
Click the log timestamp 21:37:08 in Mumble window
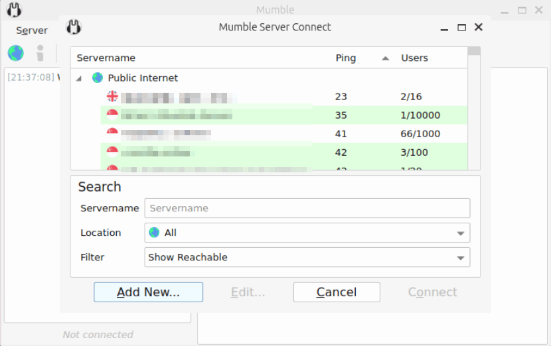[31, 77]
